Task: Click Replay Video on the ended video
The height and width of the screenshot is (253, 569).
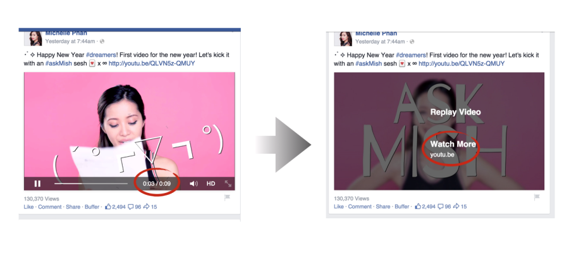Action: pos(455,112)
